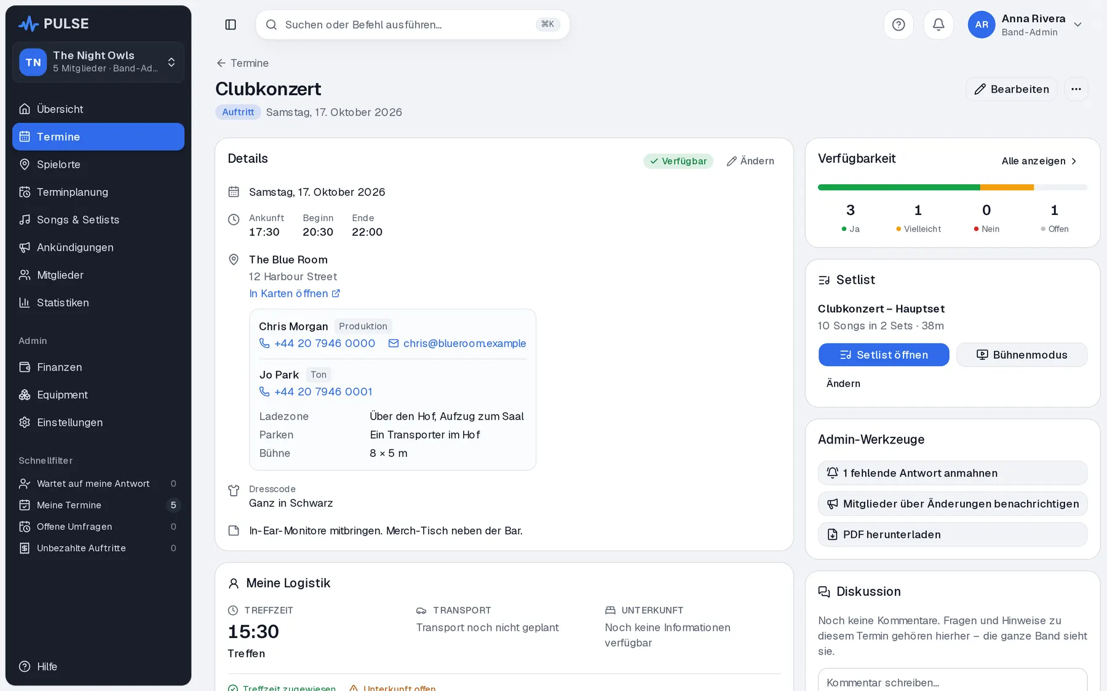Image resolution: width=1107 pixels, height=691 pixels.
Task: Open Finanzen under Admin
Action: point(98,367)
